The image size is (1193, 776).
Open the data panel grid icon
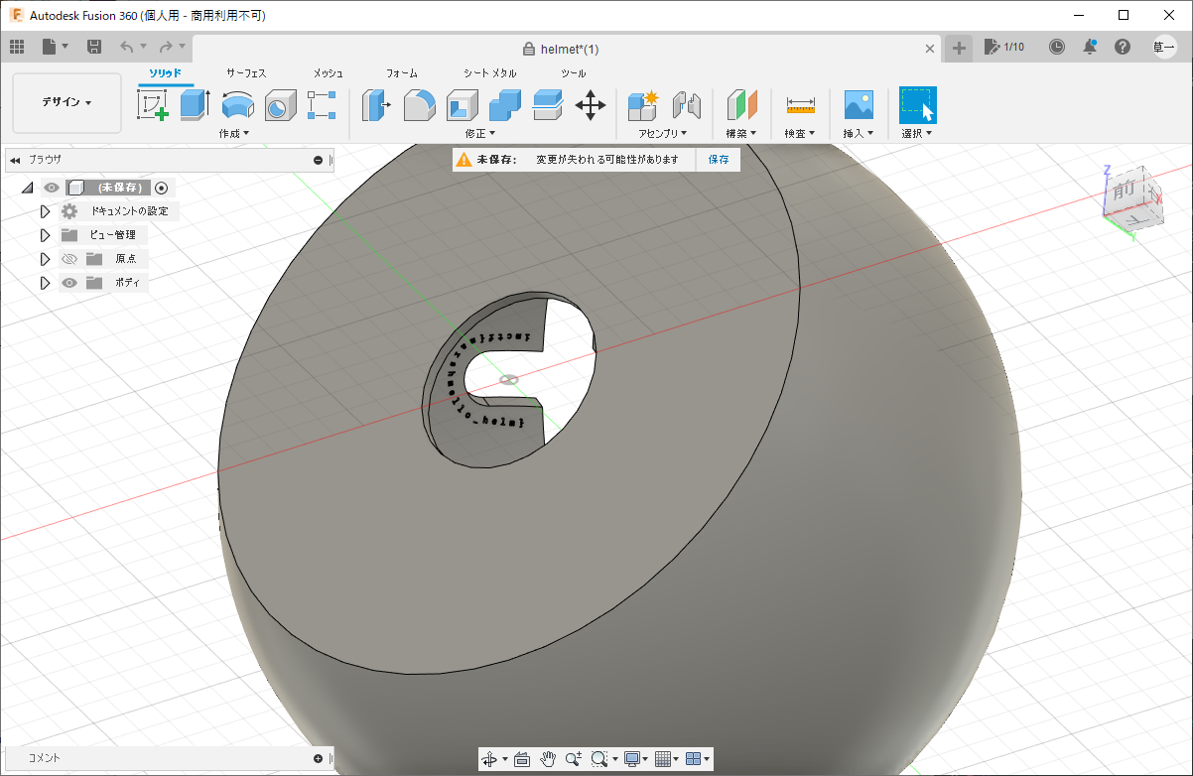pos(17,47)
